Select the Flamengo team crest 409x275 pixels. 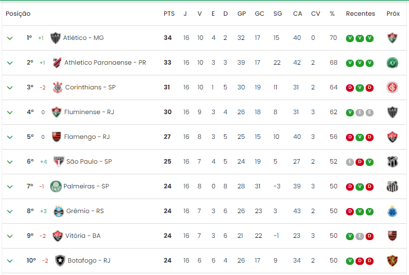56,137
